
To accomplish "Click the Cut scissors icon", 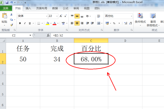I will coord(11,14).
